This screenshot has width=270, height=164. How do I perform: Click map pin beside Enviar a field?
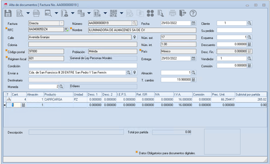[135, 72]
